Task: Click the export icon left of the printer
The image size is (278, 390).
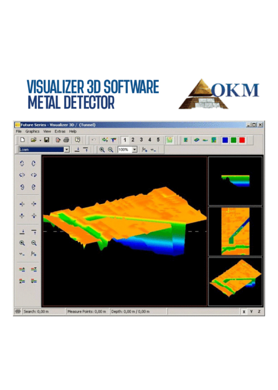Action: (x=58, y=140)
